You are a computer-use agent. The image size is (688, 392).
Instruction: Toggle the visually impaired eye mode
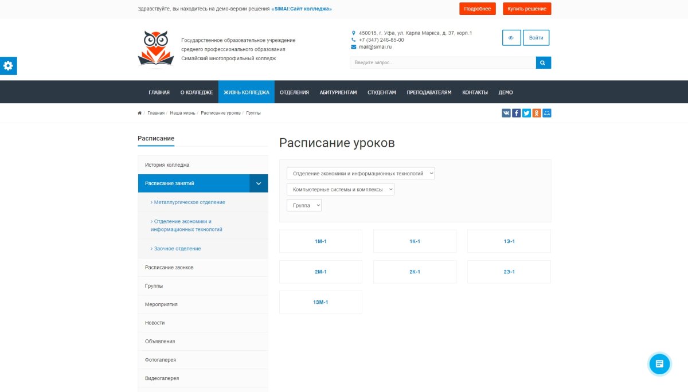point(511,37)
